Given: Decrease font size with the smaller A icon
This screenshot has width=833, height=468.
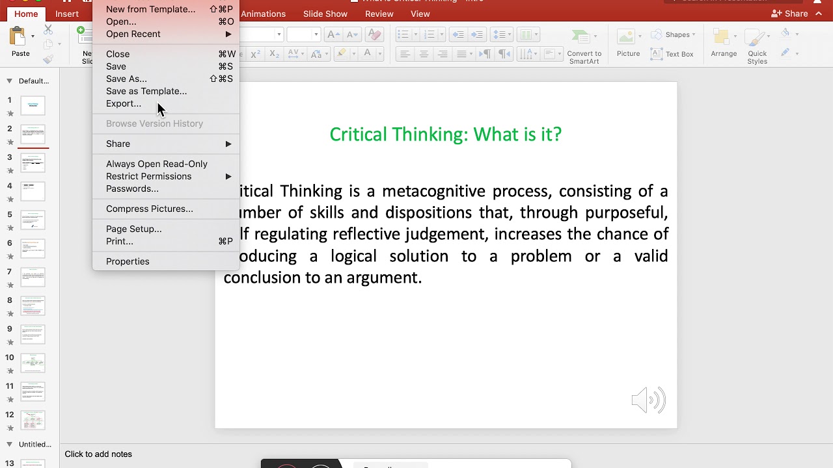Looking at the screenshot, I should tap(351, 34).
